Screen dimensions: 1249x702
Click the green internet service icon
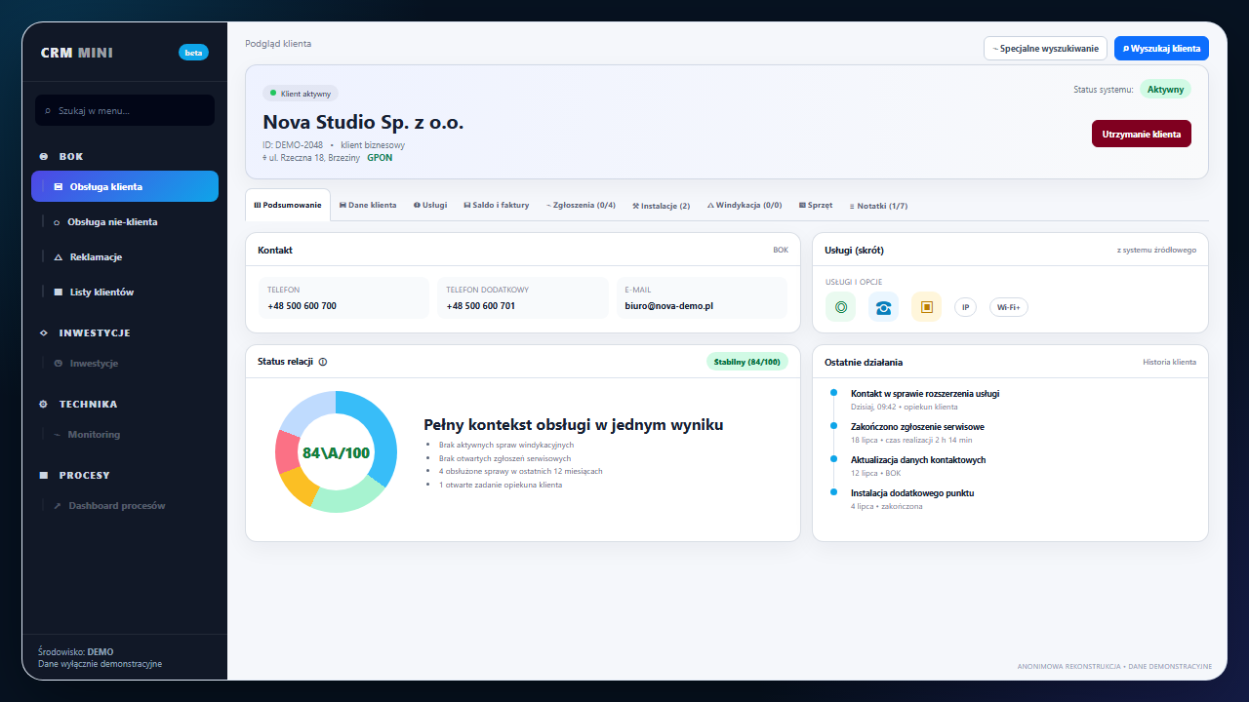[x=840, y=307]
